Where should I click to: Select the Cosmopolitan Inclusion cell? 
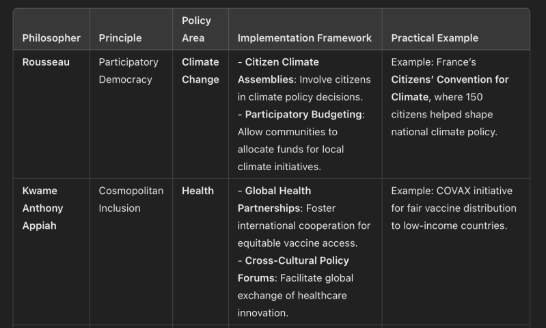pyautogui.click(x=131, y=199)
